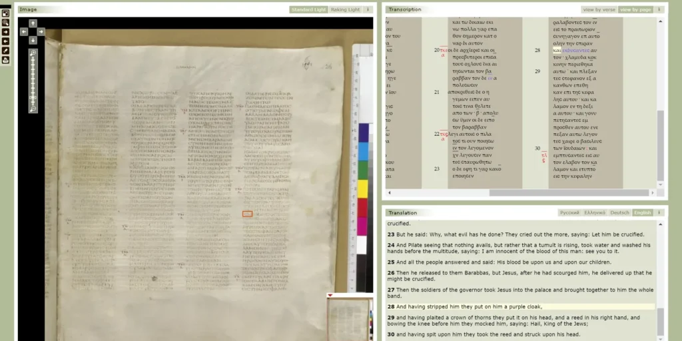Viewport: 682px width, 341px height.
Task: Pan the manuscript image left
Action: click(25, 32)
